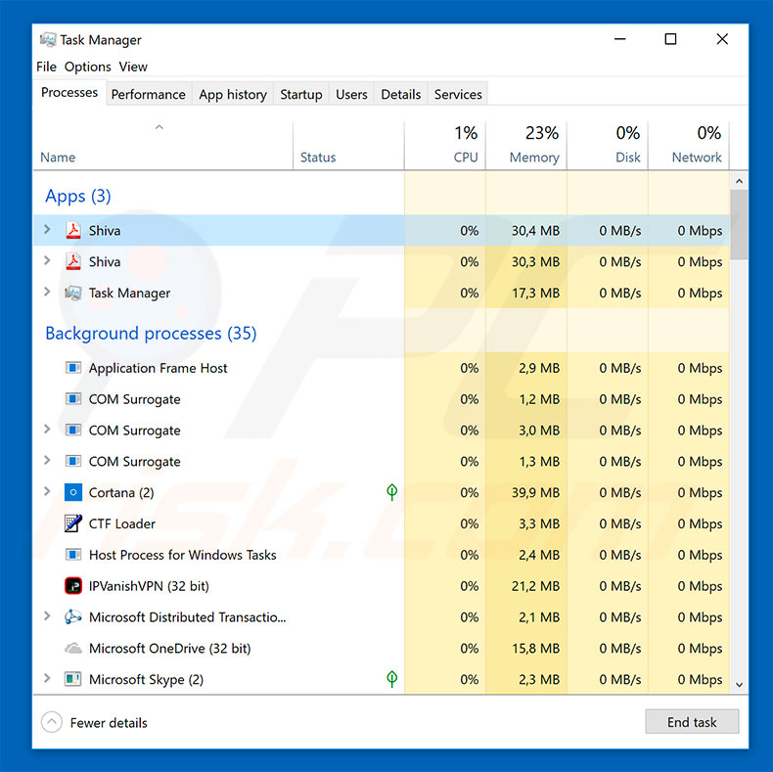
Task: Sort by the Network column header
Action: [x=689, y=146]
